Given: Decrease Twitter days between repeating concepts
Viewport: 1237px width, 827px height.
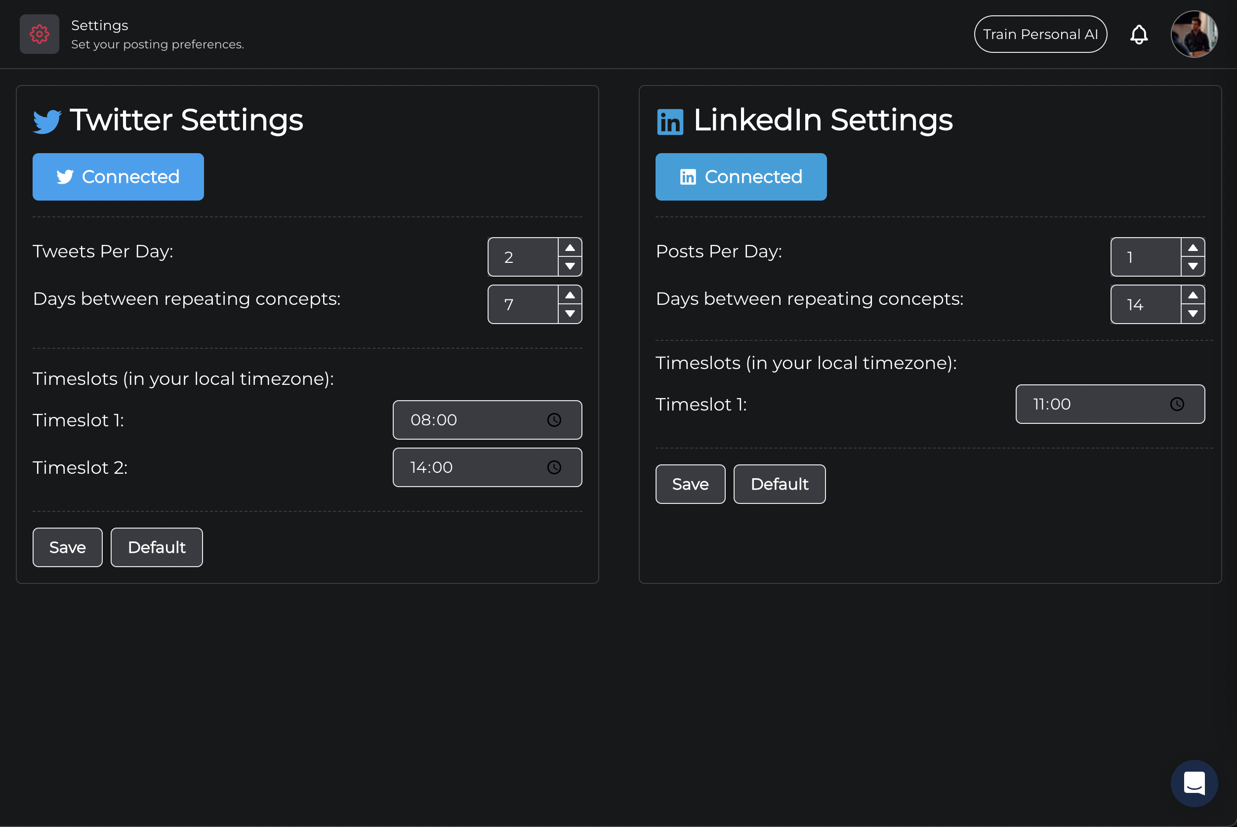Looking at the screenshot, I should coord(570,314).
